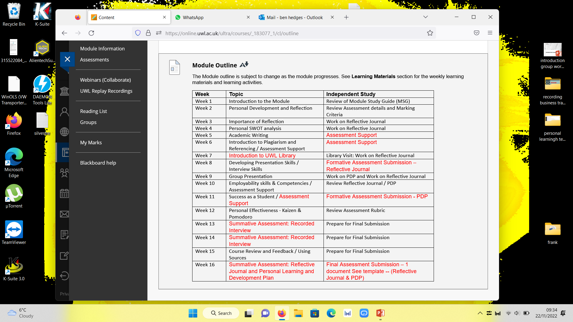573x322 pixels.
Task: Open the organisations people icon
Action: pyautogui.click(x=64, y=173)
